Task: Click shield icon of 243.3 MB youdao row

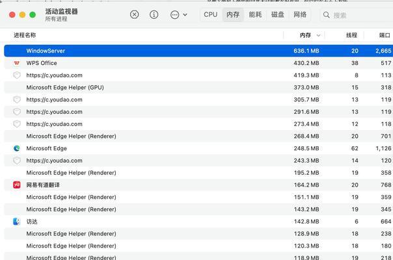Action: click(17, 161)
